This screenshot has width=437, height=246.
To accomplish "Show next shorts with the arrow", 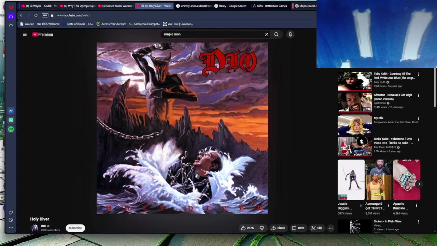I will coord(419,184).
